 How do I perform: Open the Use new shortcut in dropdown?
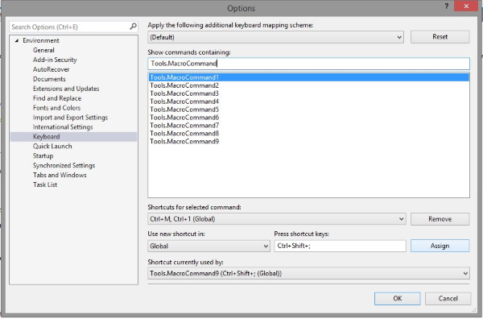coord(208,246)
